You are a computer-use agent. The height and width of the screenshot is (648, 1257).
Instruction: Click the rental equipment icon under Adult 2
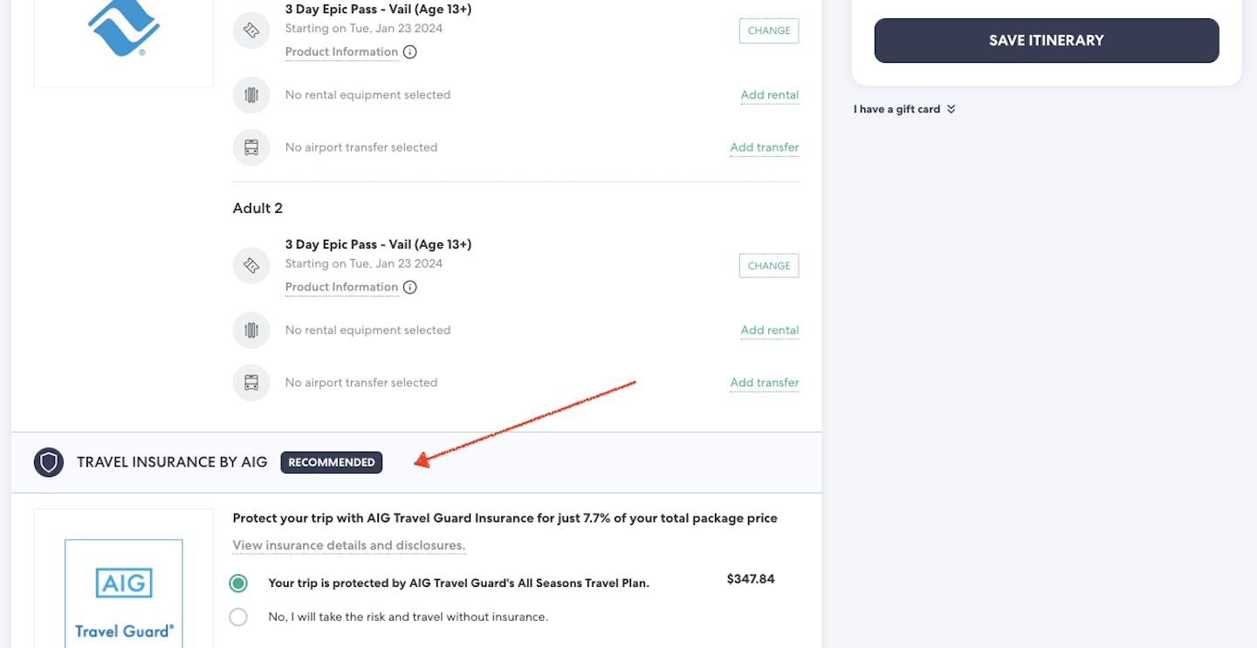[x=251, y=331]
